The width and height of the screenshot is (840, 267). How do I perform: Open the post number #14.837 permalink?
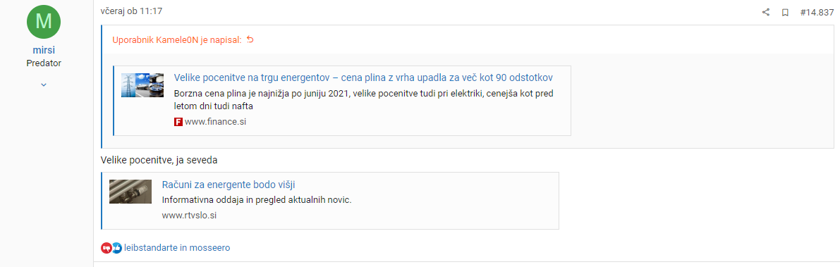click(817, 12)
